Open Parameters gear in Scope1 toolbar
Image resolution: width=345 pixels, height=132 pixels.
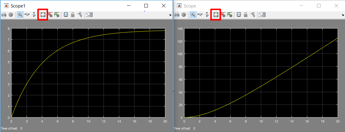(10, 15)
